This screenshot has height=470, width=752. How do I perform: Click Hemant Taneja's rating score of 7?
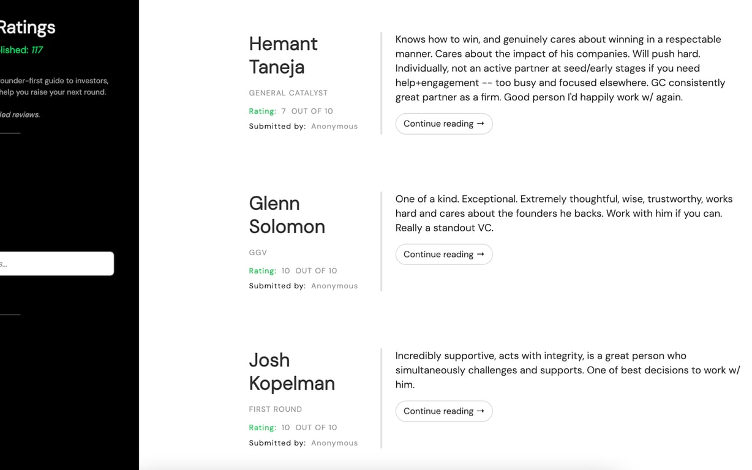pyautogui.click(x=285, y=111)
